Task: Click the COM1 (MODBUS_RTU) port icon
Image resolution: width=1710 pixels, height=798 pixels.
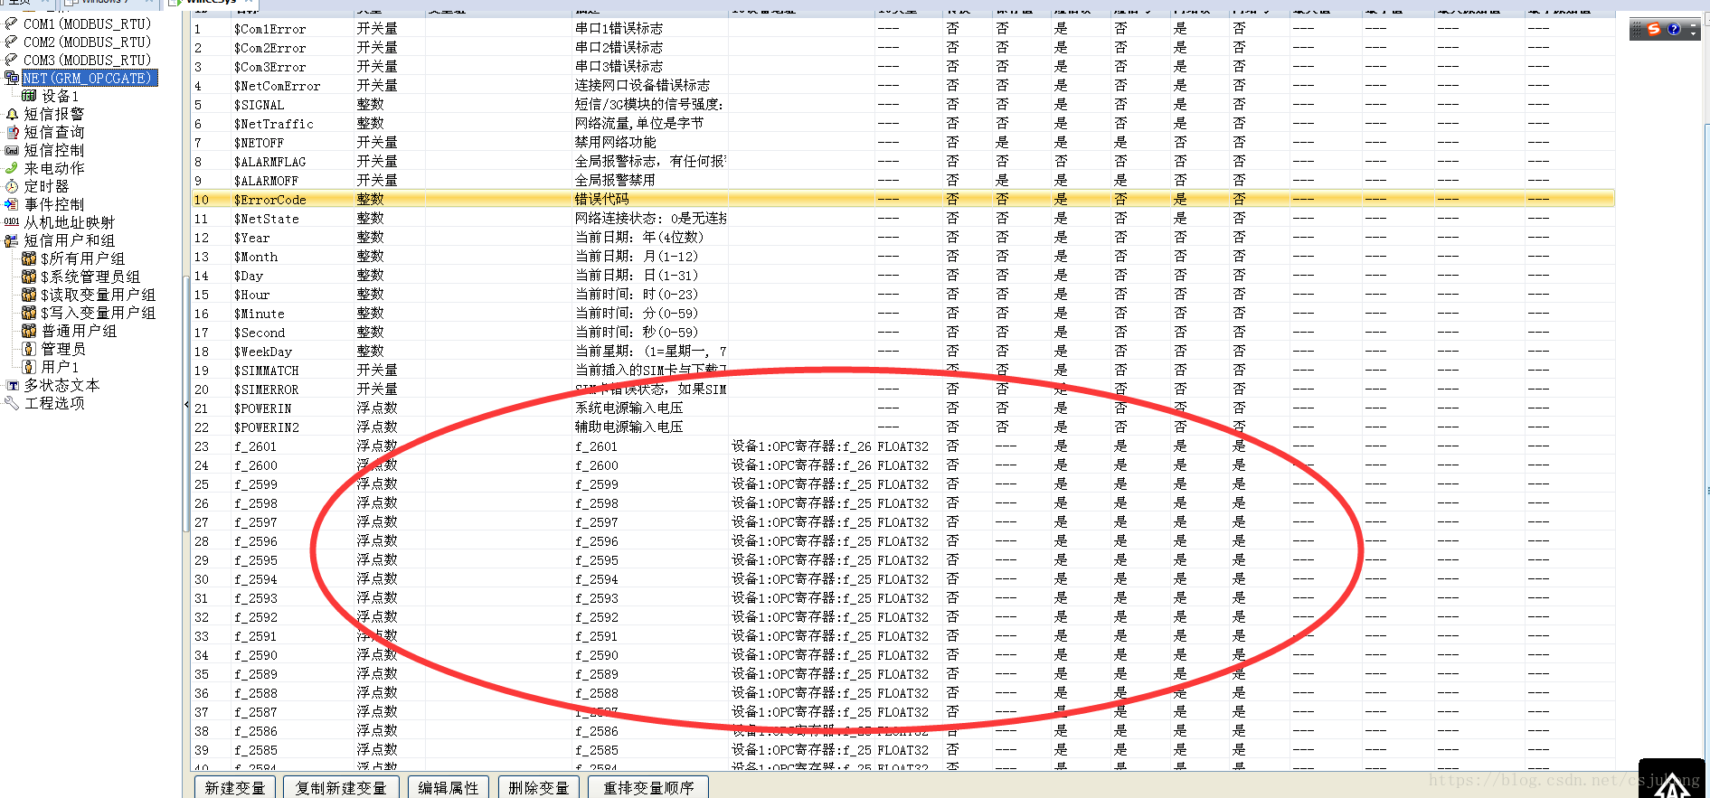Action: (x=11, y=23)
